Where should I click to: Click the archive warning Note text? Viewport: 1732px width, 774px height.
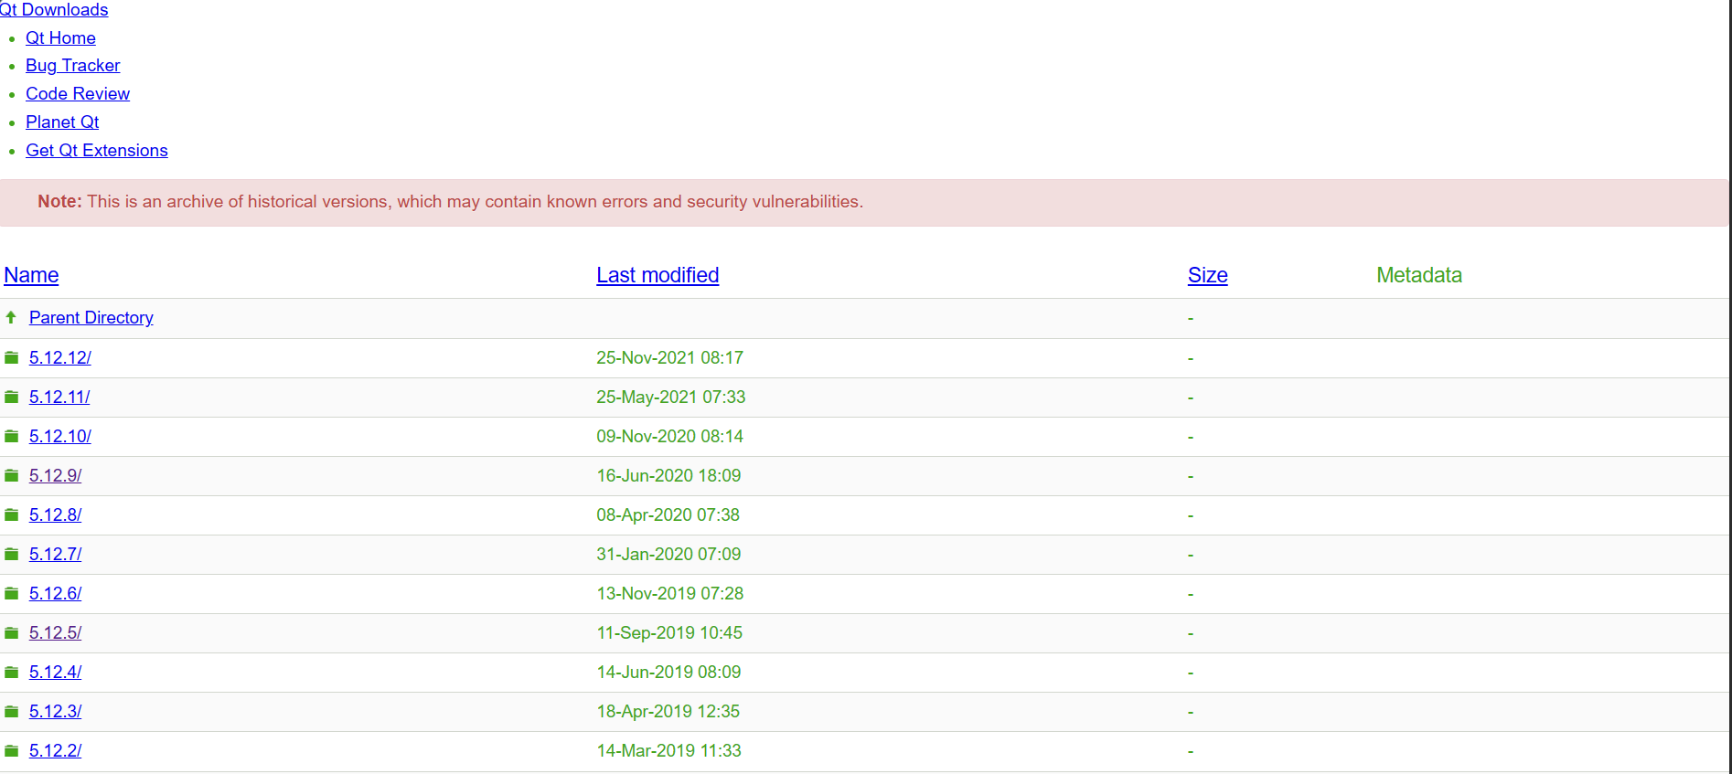pos(450,201)
